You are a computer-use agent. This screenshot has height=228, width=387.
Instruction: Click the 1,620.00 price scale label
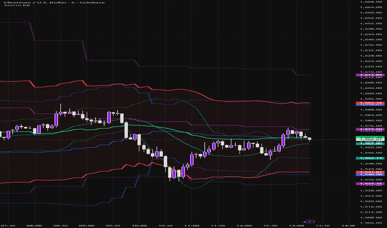tap(371, 67)
